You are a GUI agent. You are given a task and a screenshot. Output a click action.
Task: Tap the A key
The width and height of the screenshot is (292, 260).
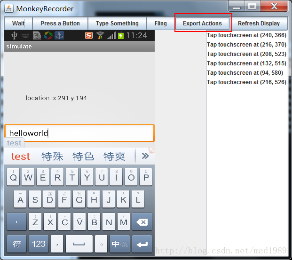pos(20,199)
